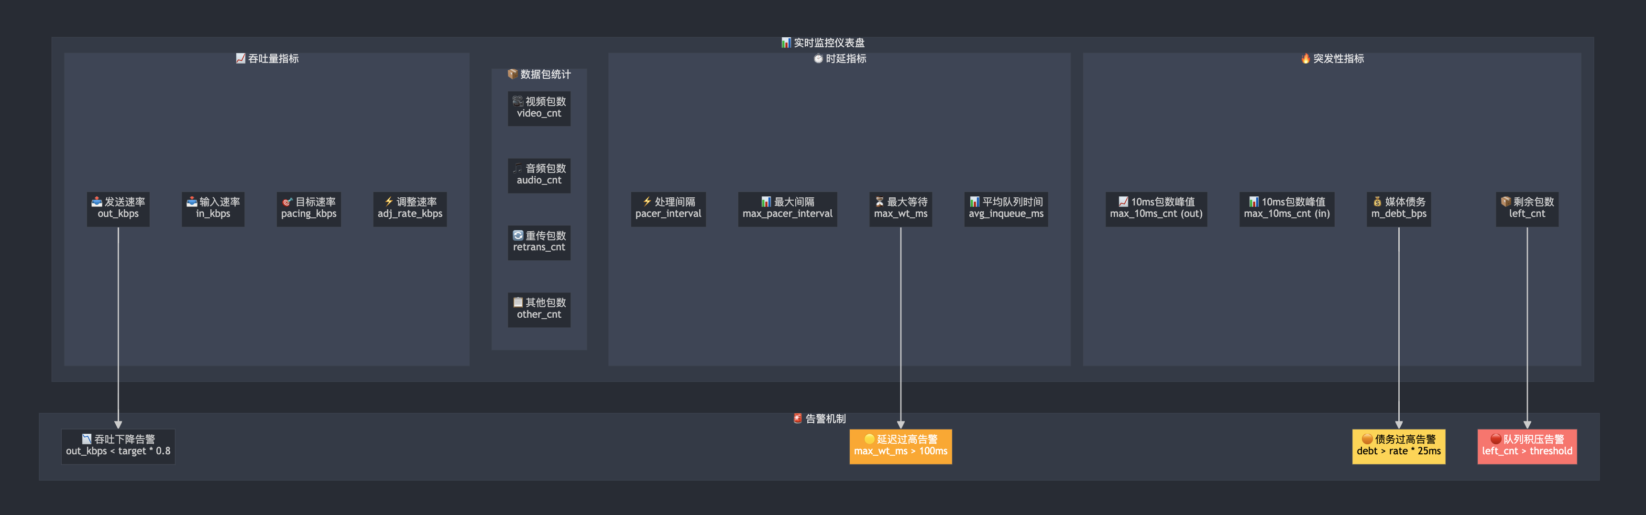
Task: Select the 调整速率 adj_rate_kbps node
Action: [x=409, y=209]
